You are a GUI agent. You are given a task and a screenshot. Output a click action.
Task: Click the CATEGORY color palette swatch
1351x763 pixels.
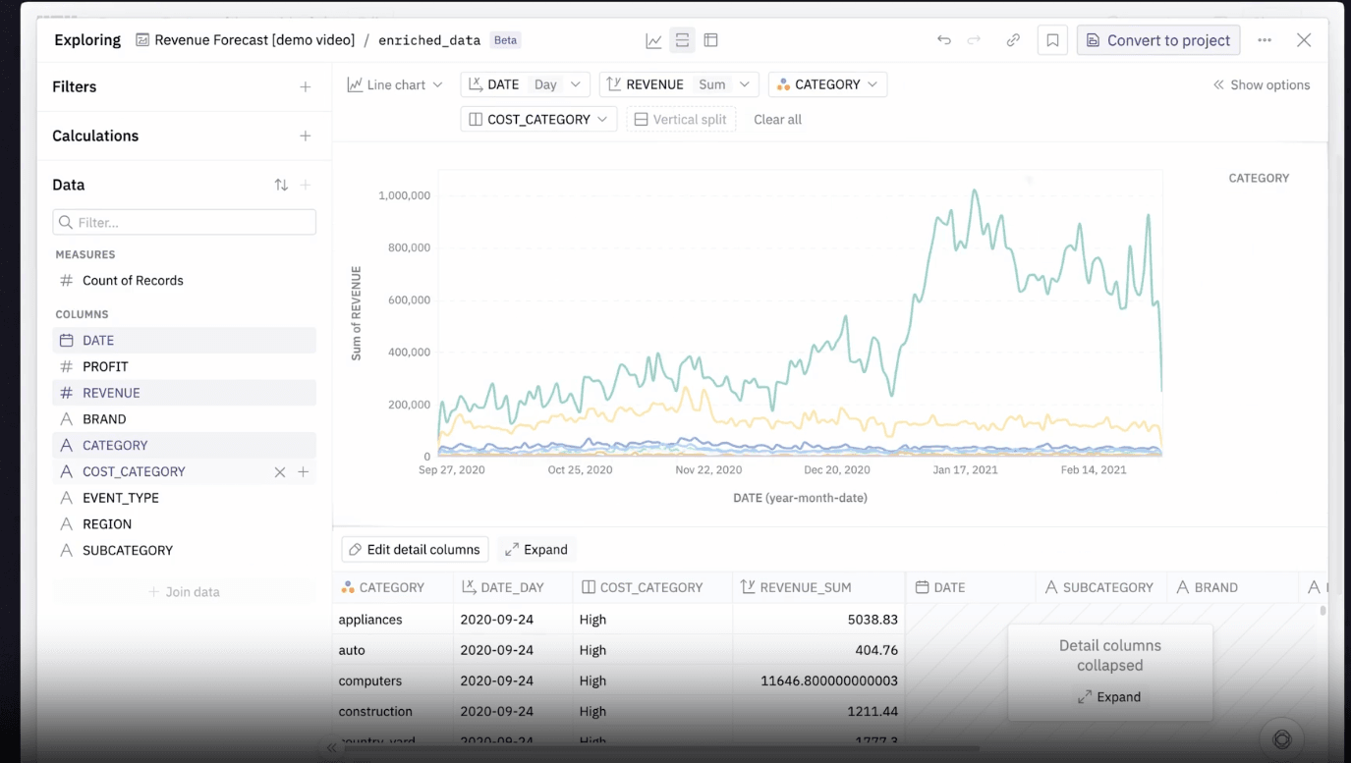(x=783, y=85)
